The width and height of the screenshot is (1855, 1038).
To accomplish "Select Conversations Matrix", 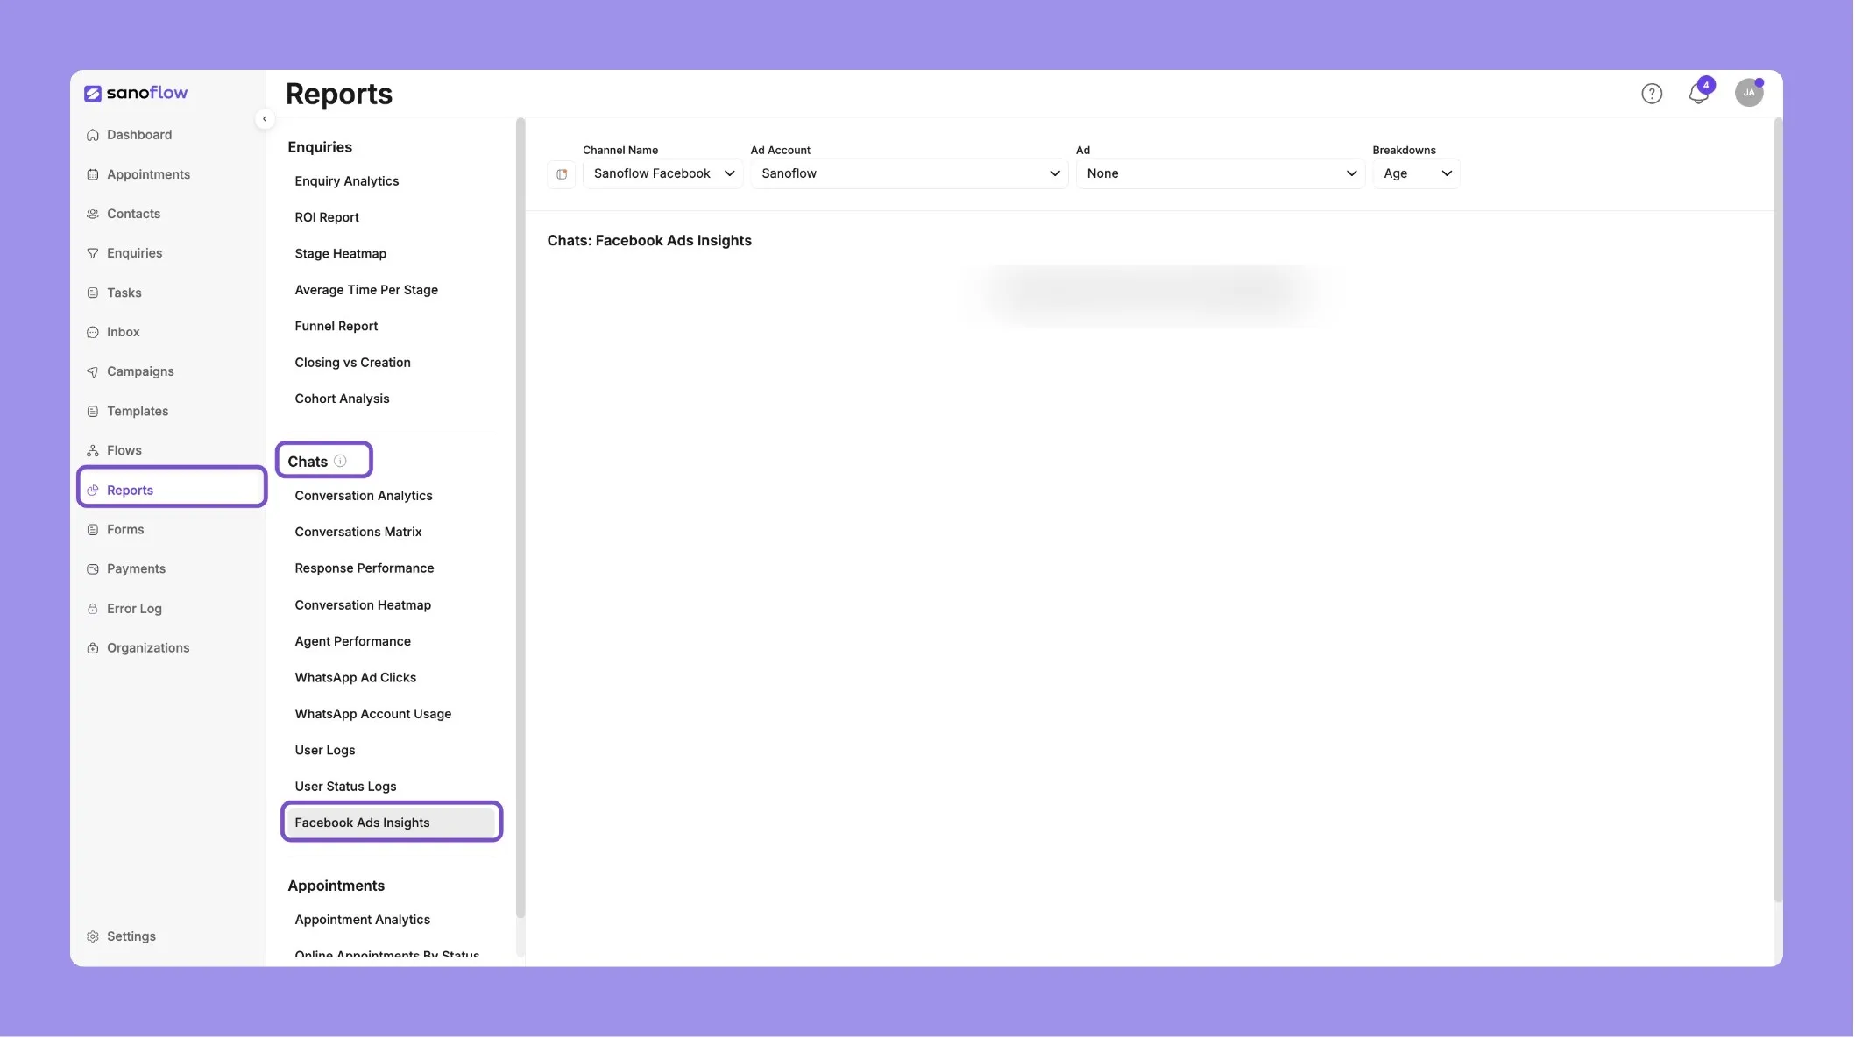I will point(358,532).
